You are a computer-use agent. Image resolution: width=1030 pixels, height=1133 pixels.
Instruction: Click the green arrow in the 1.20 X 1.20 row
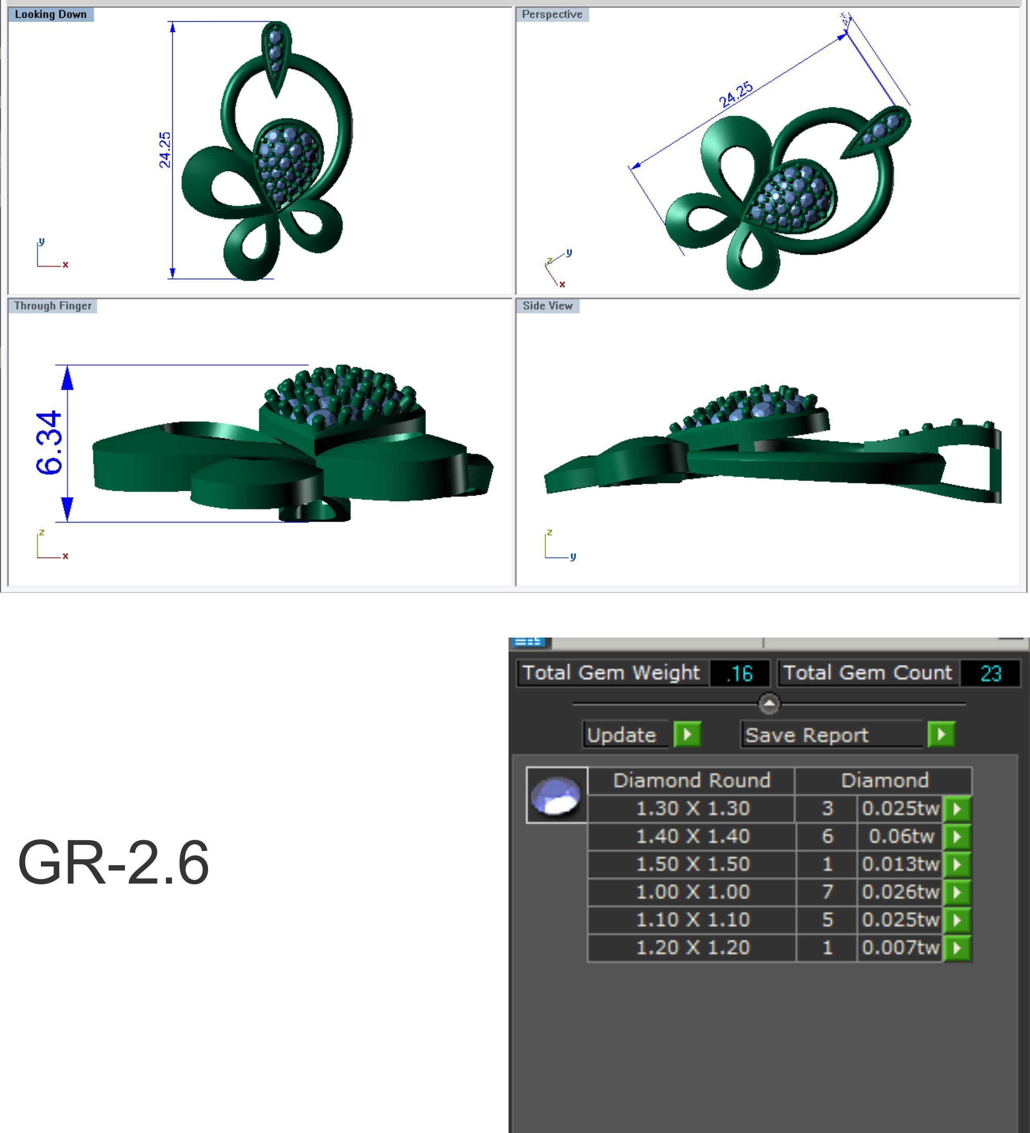pyautogui.click(x=957, y=948)
